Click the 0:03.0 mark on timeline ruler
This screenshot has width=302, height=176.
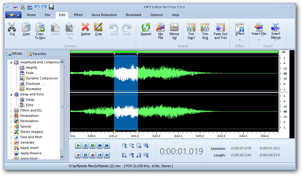pyautogui.click(x=200, y=136)
